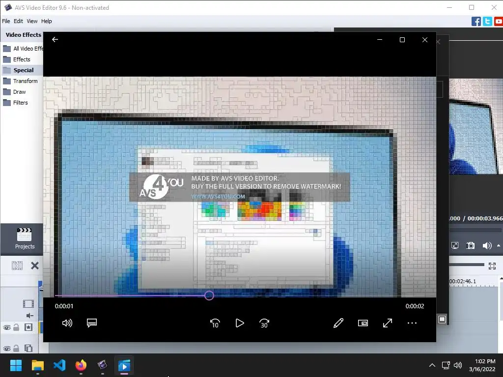
Task: Click AVS preview full screen icon
Action: [455, 245]
